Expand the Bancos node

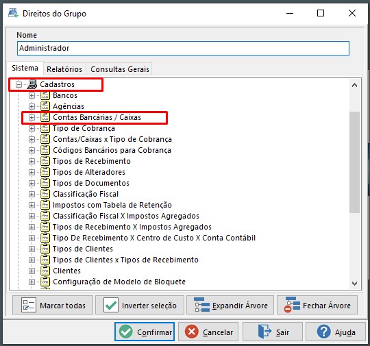point(32,96)
